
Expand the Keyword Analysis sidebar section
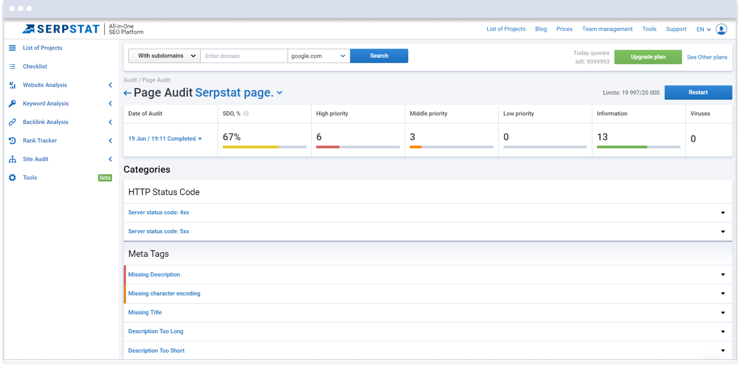pyautogui.click(x=110, y=103)
